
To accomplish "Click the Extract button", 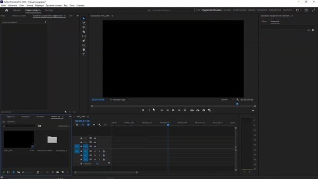I will pyautogui.click(x=198, y=110).
